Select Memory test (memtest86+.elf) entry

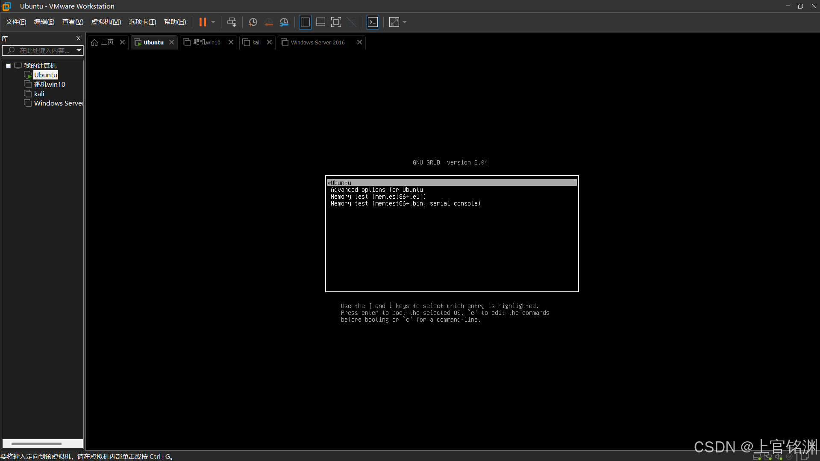[x=378, y=197]
